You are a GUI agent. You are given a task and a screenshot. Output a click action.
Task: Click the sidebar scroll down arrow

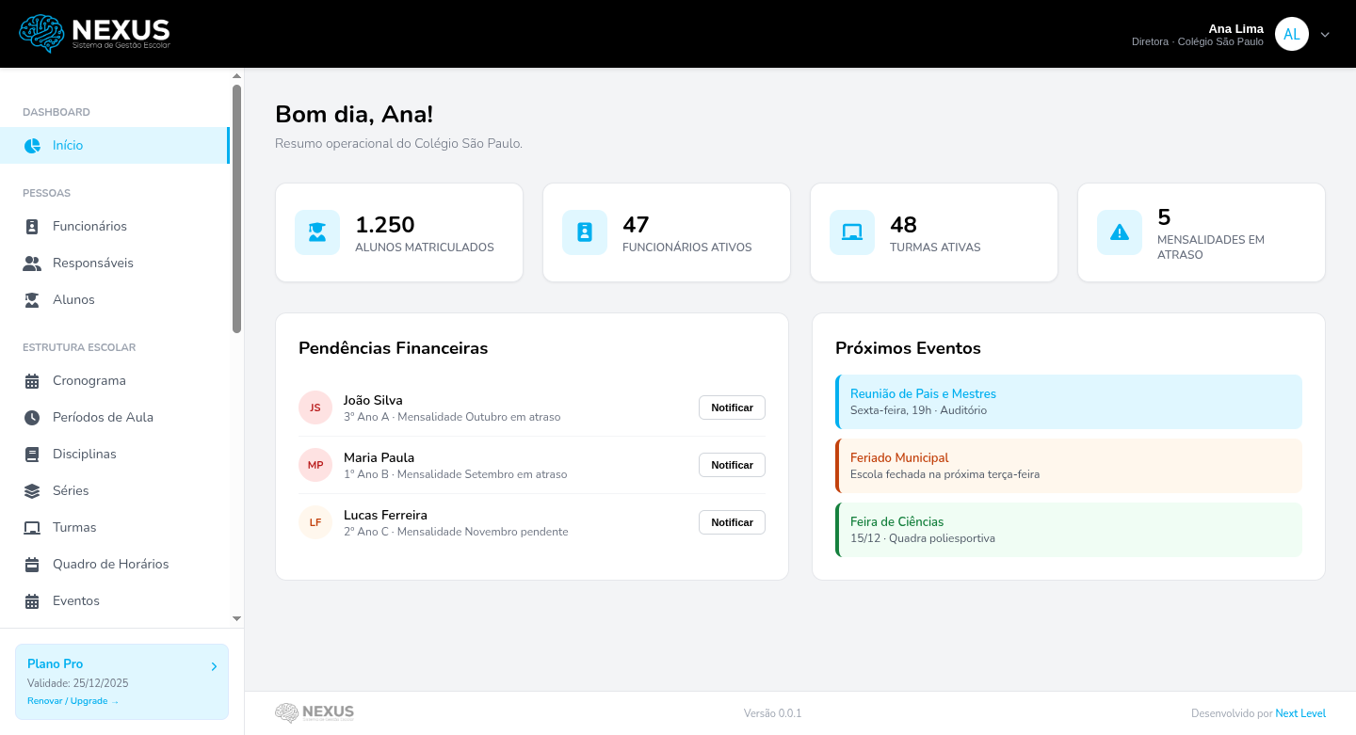pyautogui.click(x=236, y=618)
